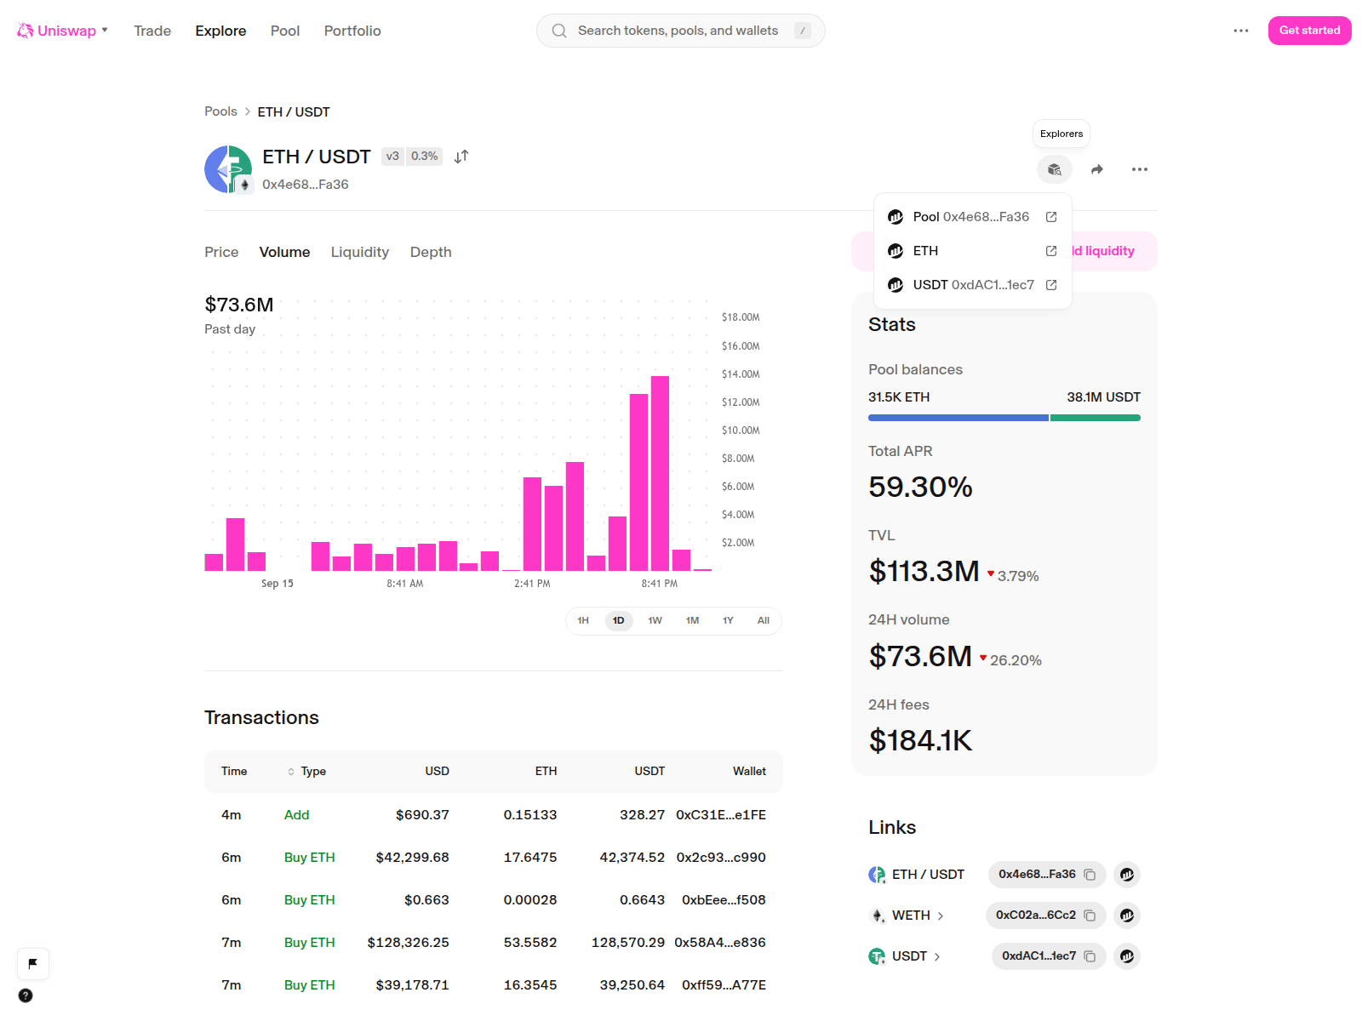This screenshot has width=1362, height=1021.
Task: Select the 1H time range
Action: pos(583,620)
